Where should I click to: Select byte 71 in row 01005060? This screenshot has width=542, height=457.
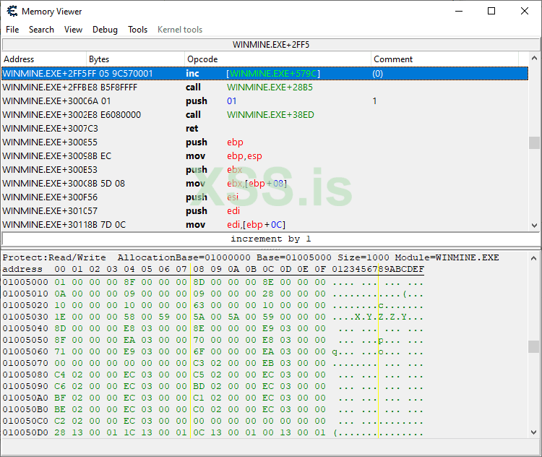tap(60, 351)
